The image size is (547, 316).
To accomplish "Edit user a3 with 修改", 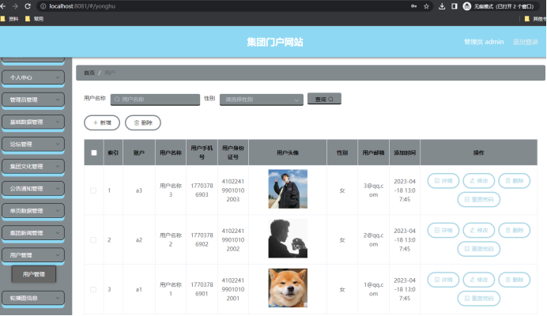I will [479, 181].
